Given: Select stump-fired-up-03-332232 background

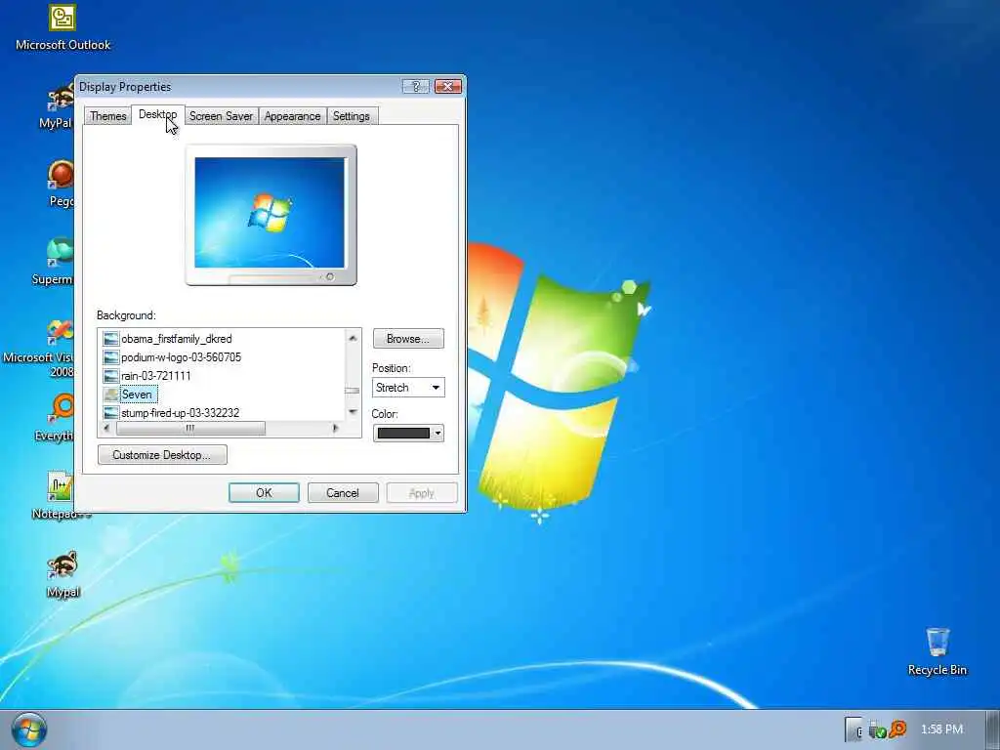Looking at the screenshot, I should [x=181, y=413].
